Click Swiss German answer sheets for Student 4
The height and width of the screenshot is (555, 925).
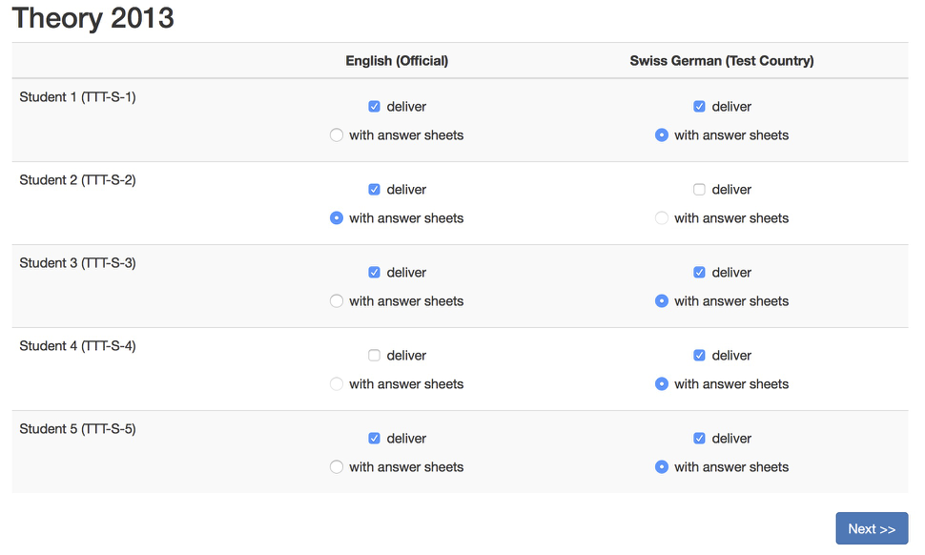662,384
